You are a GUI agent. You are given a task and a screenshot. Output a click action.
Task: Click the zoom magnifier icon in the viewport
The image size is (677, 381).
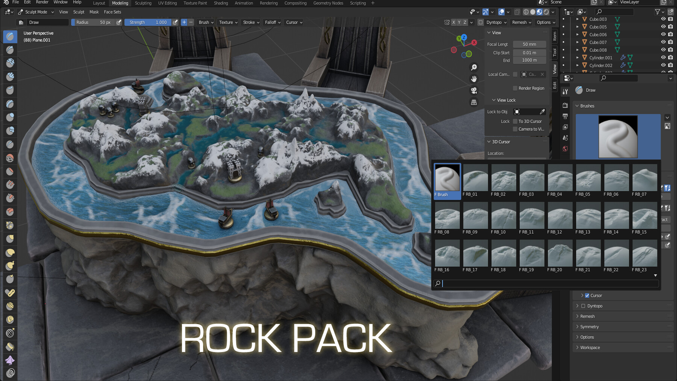[x=474, y=67]
